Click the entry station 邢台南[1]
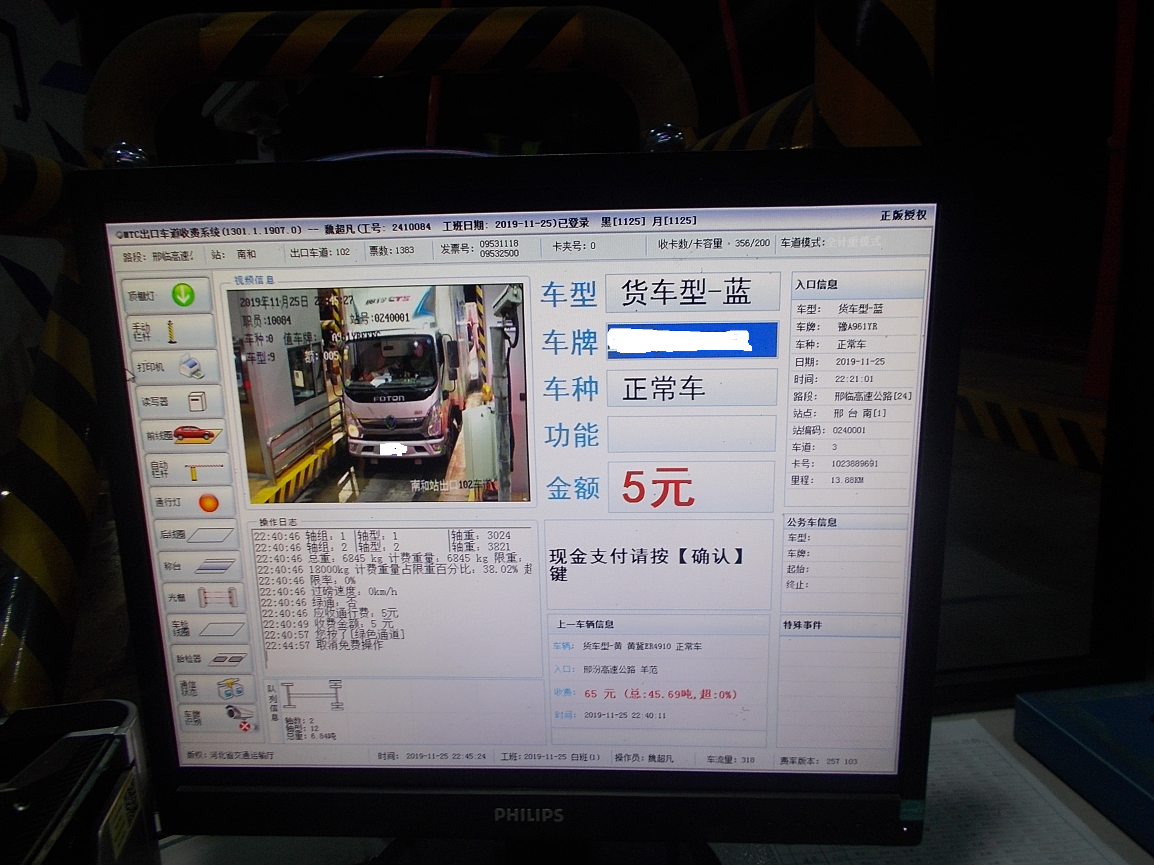The height and width of the screenshot is (865, 1154). [860, 414]
